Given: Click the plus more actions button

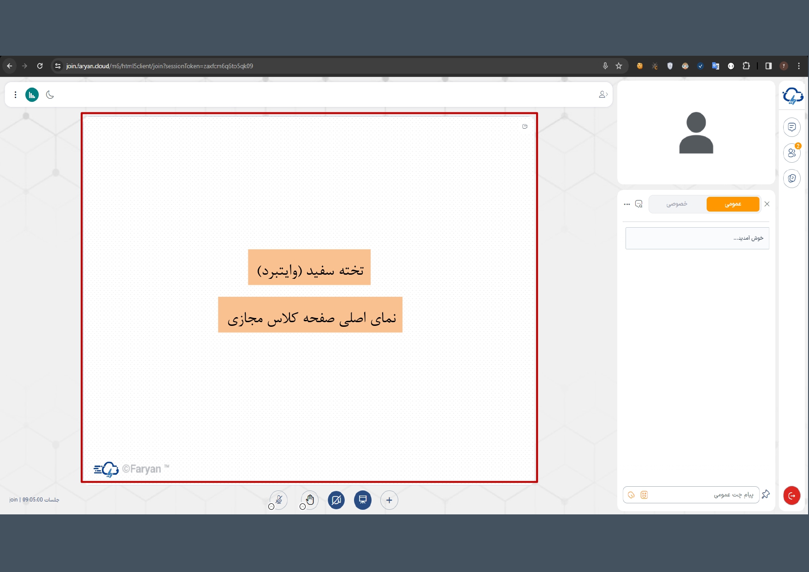Looking at the screenshot, I should [x=389, y=500].
